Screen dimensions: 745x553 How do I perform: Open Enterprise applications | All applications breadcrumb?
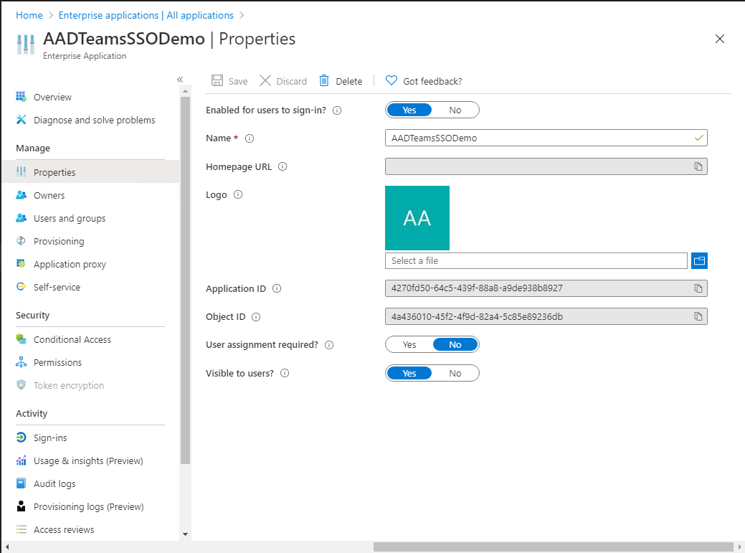(x=146, y=15)
